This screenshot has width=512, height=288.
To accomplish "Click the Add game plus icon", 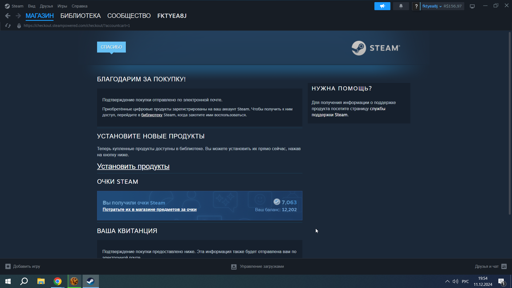I will click(x=8, y=266).
